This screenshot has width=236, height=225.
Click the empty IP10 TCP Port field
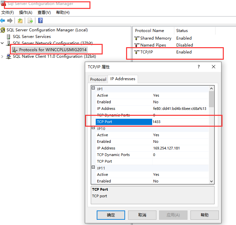coord(181,161)
